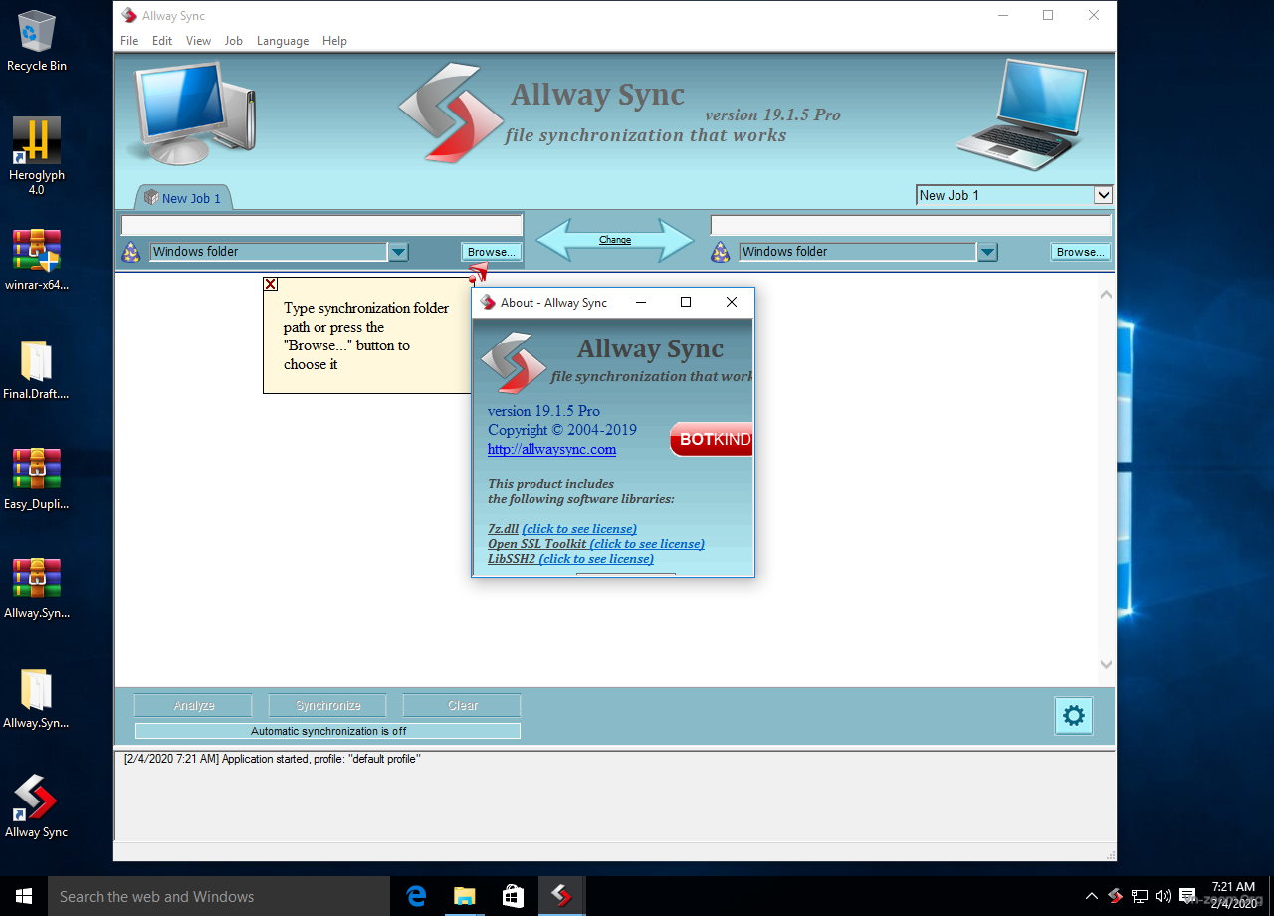Click the left Browse... button
Viewport: 1274px width, 916px height.
(x=492, y=252)
